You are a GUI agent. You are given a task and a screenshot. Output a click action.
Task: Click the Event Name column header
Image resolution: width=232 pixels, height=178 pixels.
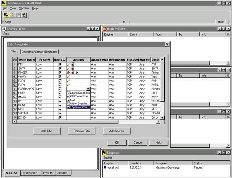coord(27,60)
